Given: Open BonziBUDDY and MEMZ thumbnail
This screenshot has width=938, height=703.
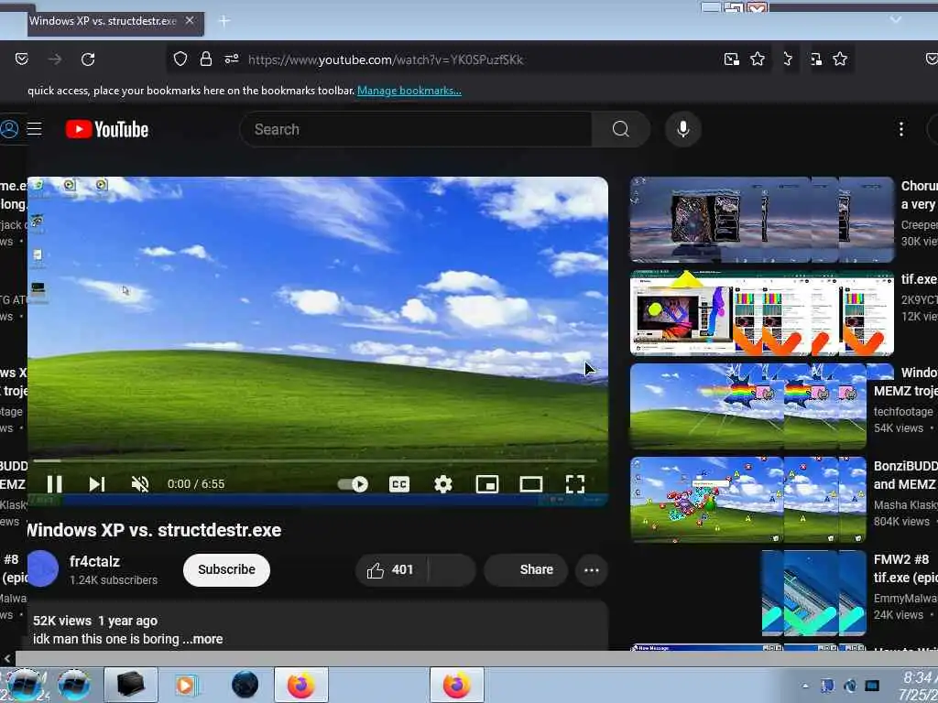Looking at the screenshot, I should [748, 499].
